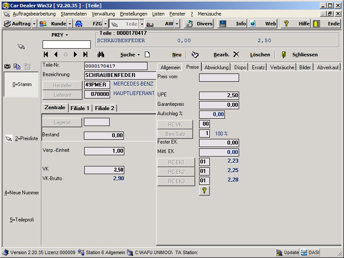Click the blank new document icon
Viewport: 344px width, 258px height.
click(x=147, y=55)
